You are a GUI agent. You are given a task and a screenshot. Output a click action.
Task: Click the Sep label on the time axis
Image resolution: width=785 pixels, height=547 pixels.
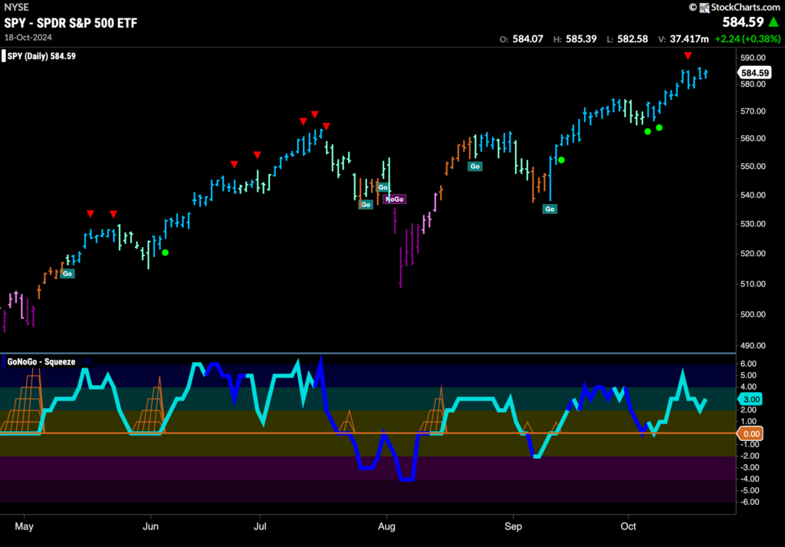pos(513,526)
